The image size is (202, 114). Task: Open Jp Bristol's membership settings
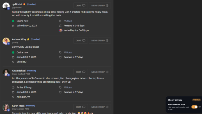[x=100, y=6]
